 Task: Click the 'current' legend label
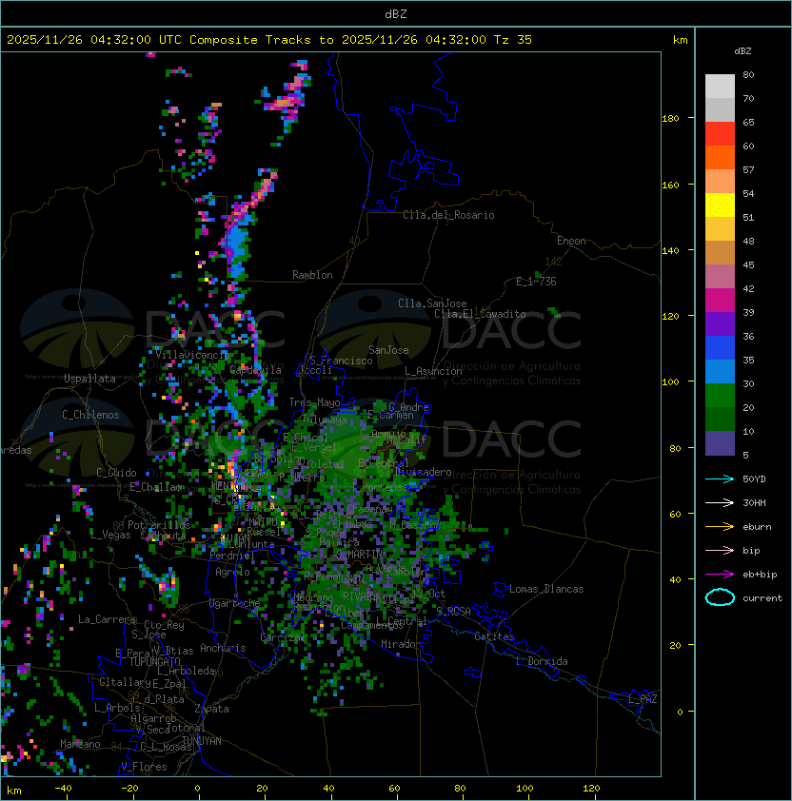pos(762,598)
